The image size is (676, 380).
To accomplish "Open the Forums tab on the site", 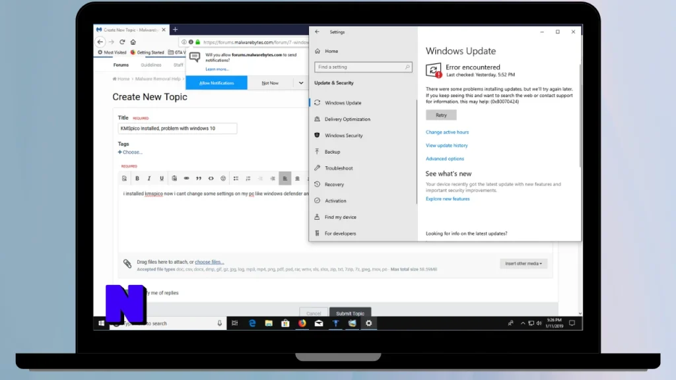I will 121,65.
